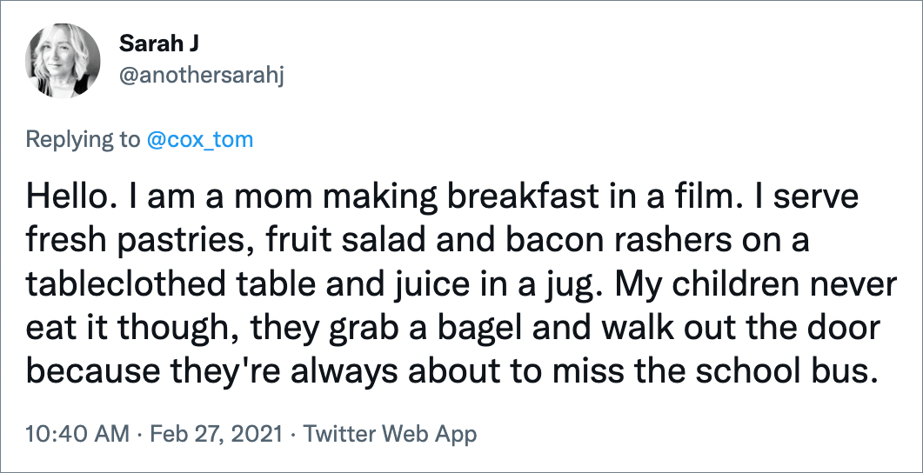The image size is (923, 473).
Task: Click the Feb 27, 2021 date
Action: 217,434
